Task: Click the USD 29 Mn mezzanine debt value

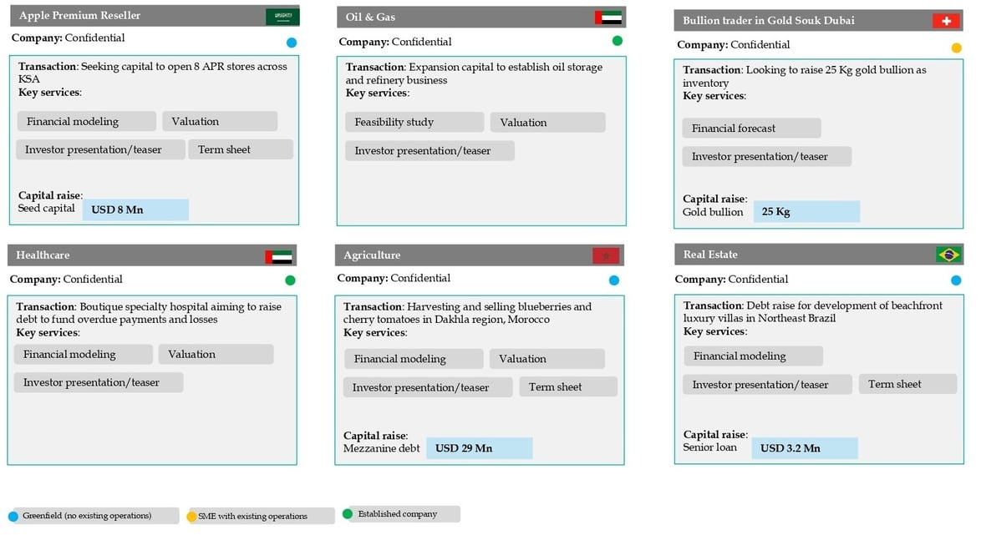Action: point(480,448)
